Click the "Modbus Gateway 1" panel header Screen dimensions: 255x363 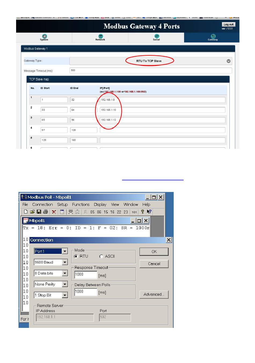click(128, 49)
